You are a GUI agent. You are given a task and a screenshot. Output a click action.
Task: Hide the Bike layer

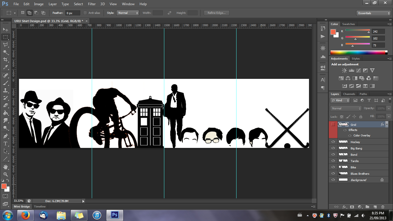point(333,167)
